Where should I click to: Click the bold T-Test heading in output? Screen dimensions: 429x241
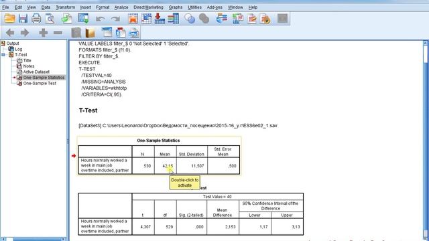(88, 110)
